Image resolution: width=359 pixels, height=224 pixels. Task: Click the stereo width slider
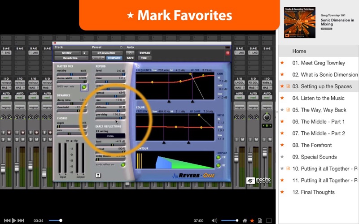pyautogui.click(x=72, y=82)
